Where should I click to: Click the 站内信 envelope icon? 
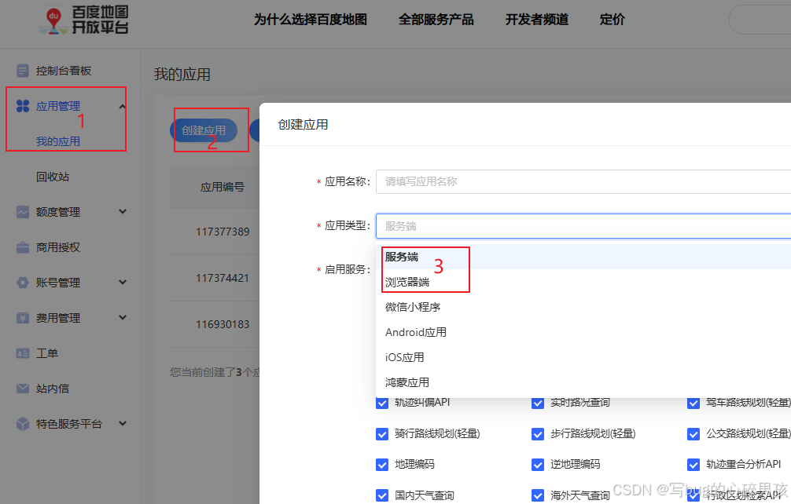pyautogui.click(x=23, y=389)
